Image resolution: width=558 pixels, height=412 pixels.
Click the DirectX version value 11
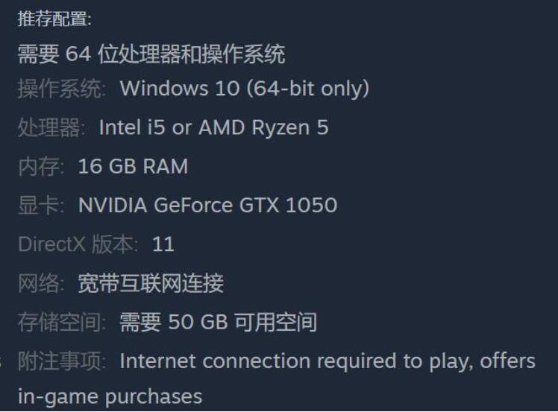[163, 244]
